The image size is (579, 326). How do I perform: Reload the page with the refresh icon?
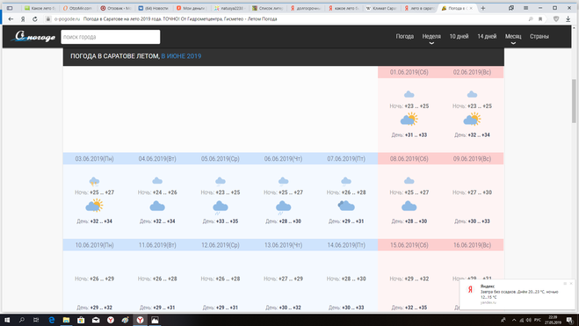point(35,18)
